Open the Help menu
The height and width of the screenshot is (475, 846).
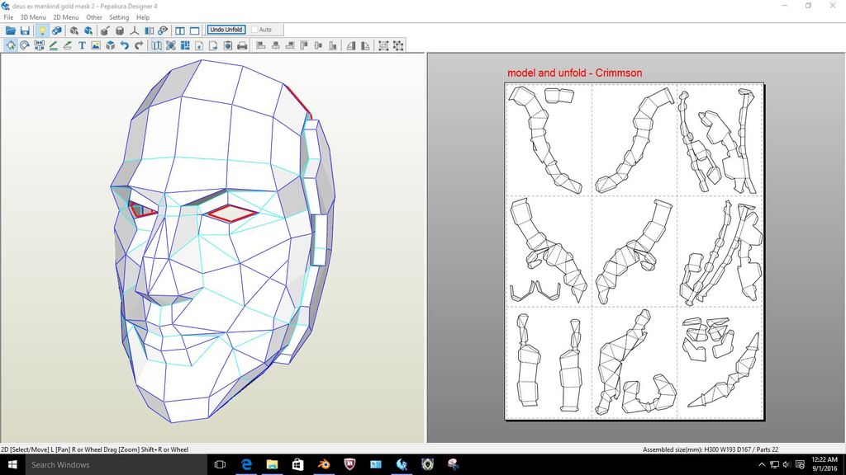click(143, 17)
